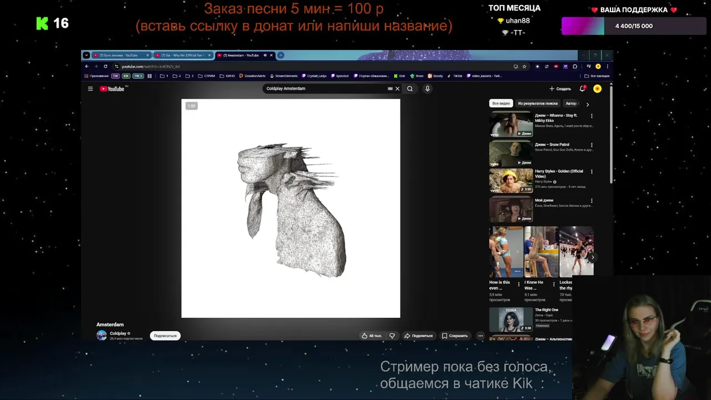Open the StreamElements bookmark
Screen dimensions: 711x400
(x=284, y=76)
